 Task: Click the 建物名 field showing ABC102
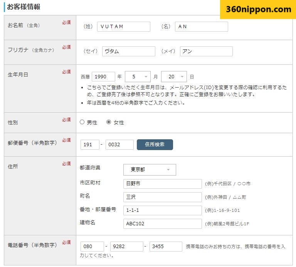pyautogui.click(x=162, y=224)
